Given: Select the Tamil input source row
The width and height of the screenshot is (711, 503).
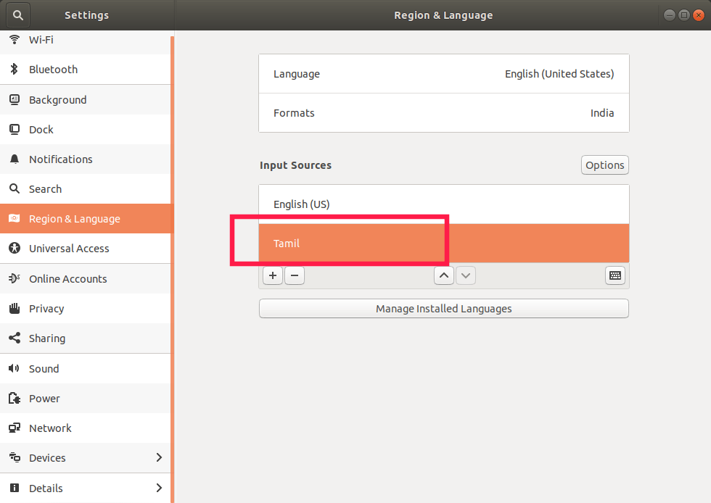Looking at the screenshot, I should click(443, 244).
